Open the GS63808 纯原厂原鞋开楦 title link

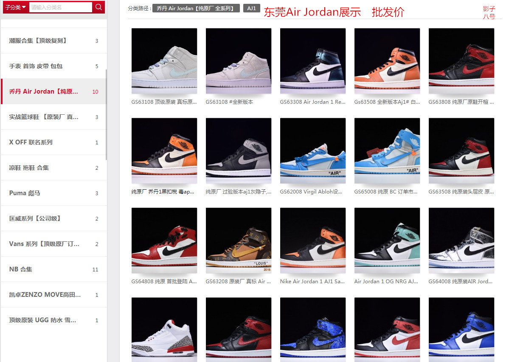point(461,102)
